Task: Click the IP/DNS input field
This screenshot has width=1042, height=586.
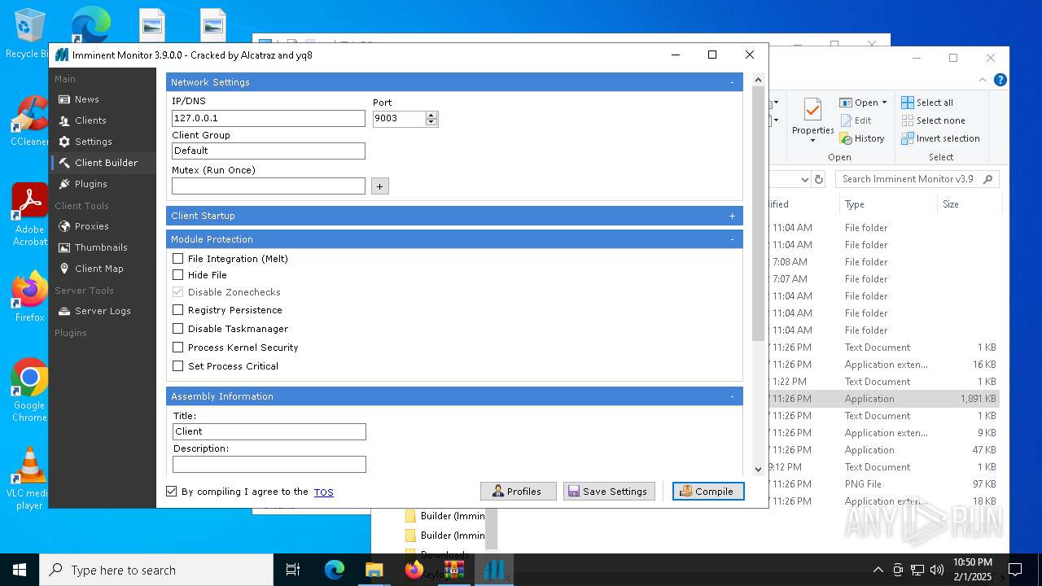Action: tap(269, 118)
